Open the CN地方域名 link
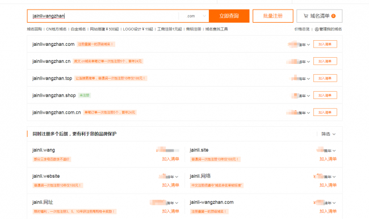369x219 pixels. click(56, 29)
